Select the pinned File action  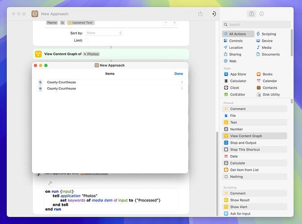pyautogui.click(x=255, y=116)
